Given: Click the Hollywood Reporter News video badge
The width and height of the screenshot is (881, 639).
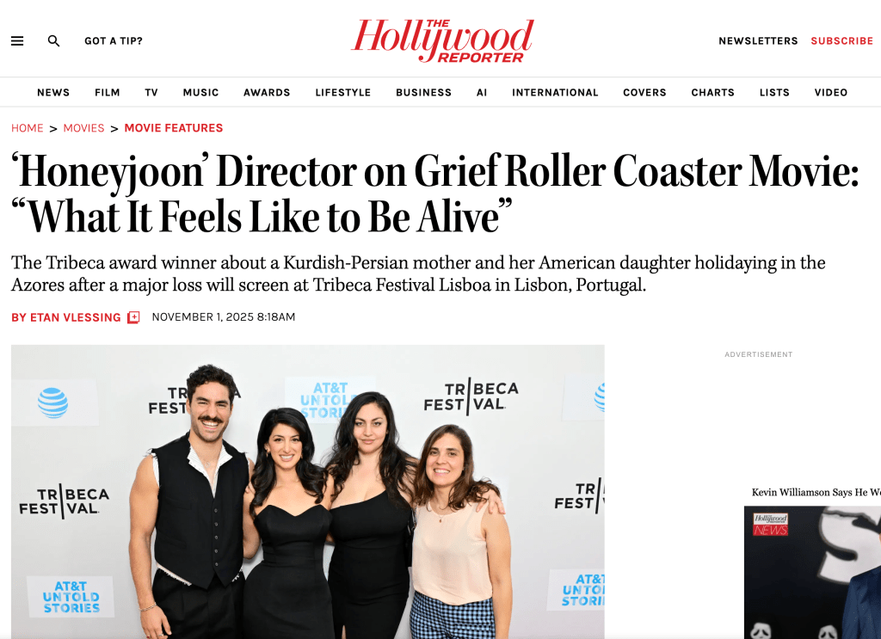Looking at the screenshot, I should (x=770, y=525).
